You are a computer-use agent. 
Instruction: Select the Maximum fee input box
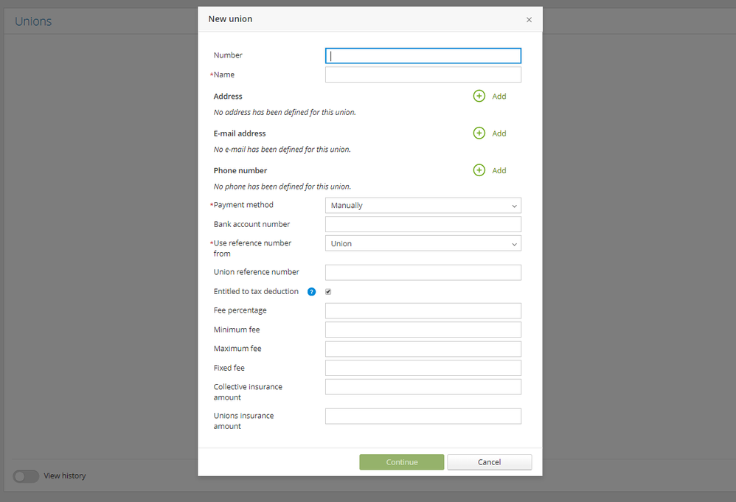[x=423, y=349]
